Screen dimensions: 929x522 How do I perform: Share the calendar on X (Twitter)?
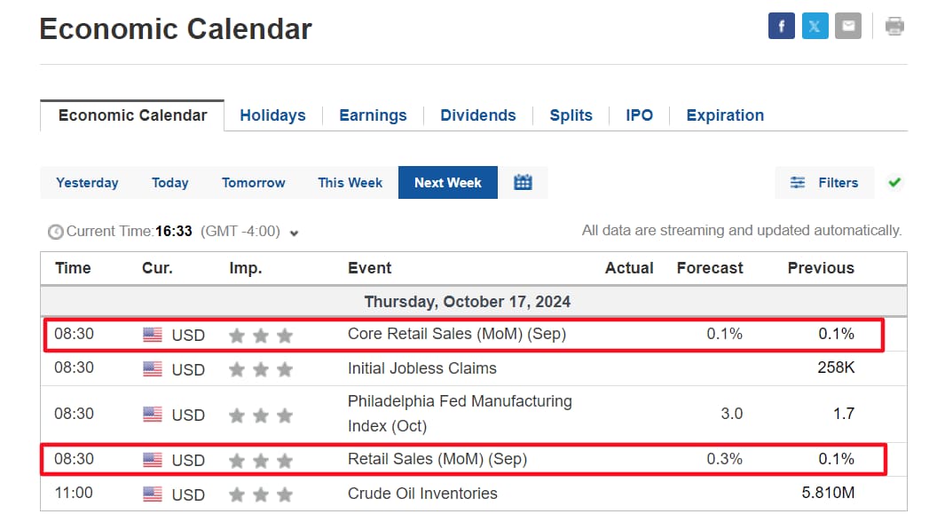tap(815, 26)
